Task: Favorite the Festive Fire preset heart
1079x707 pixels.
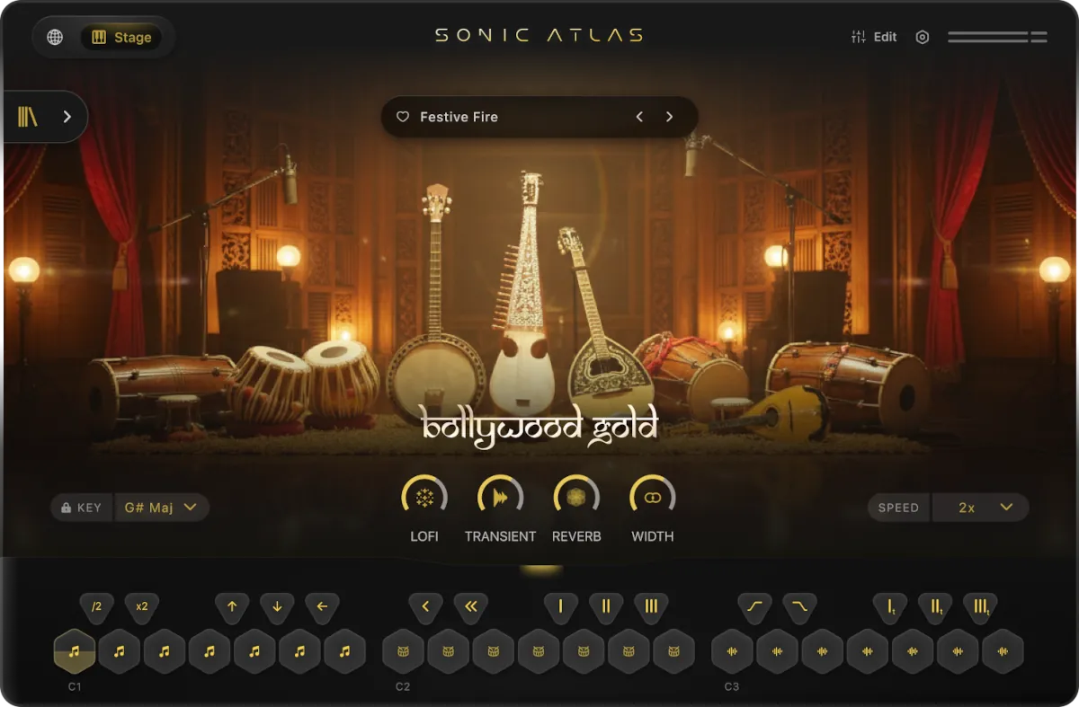Action: click(x=403, y=117)
